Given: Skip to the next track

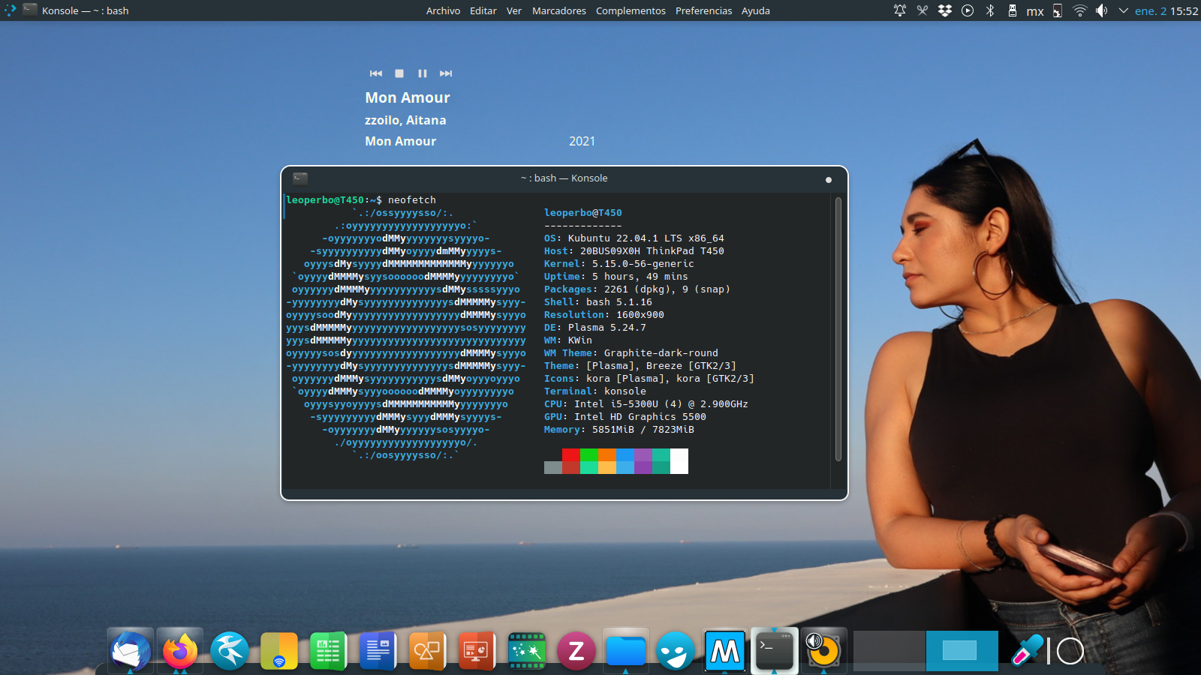Looking at the screenshot, I should point(446,73).
